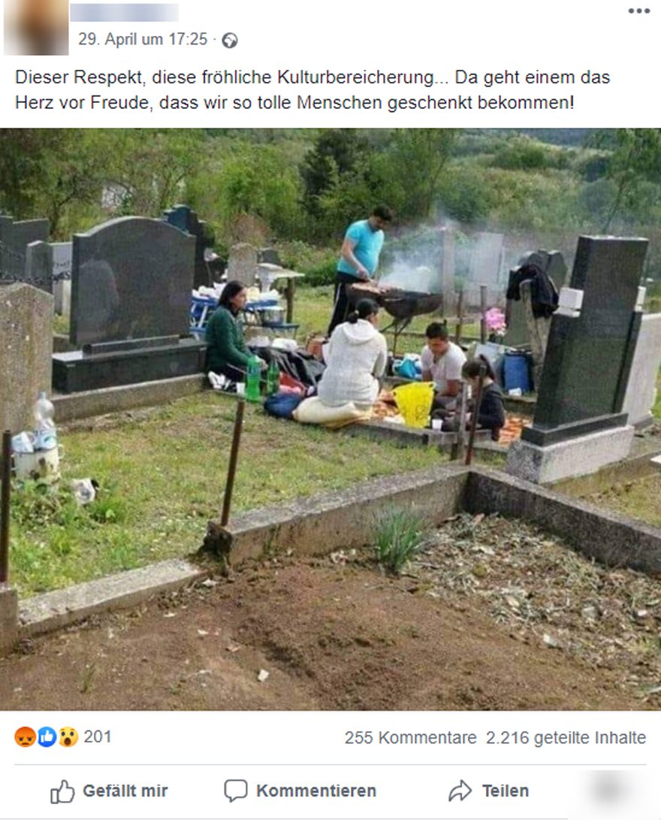
Task: Click the blurred avatar next to Teilen
Action: click(609, 790)
